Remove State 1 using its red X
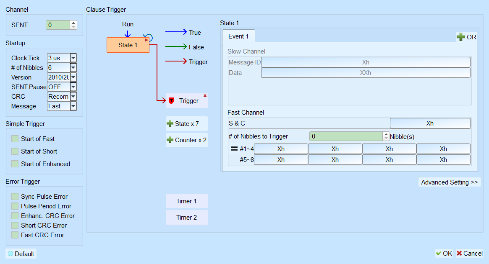This screenshot has height=264, width=489. point(146,40)
